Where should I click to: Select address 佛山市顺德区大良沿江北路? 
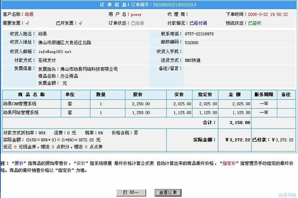tap(65, 42)
